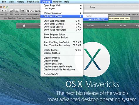
Task: Toggle Disable Images
Action: coord(62,58)
